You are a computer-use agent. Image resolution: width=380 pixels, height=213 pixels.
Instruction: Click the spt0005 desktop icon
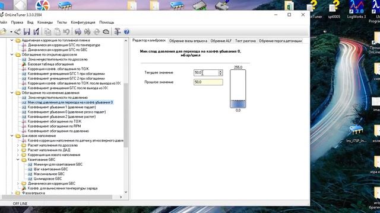coord(334,9)
